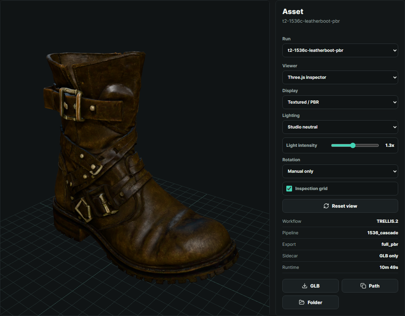Click the 10m 49s runtime value
This screenshot has height=316, width=405.
389,267
